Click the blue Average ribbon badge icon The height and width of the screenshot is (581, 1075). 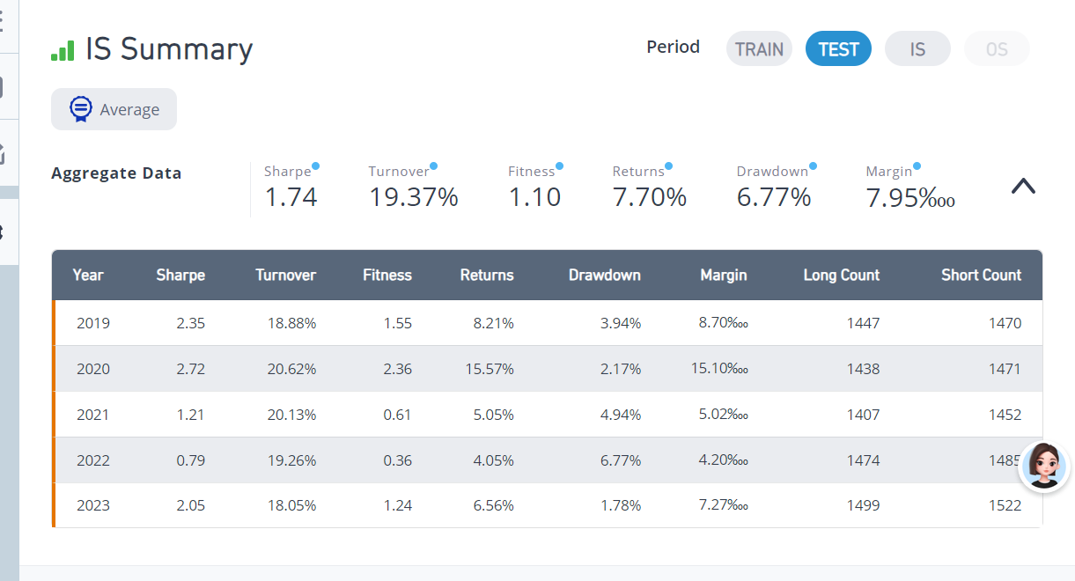pos(80,109)
